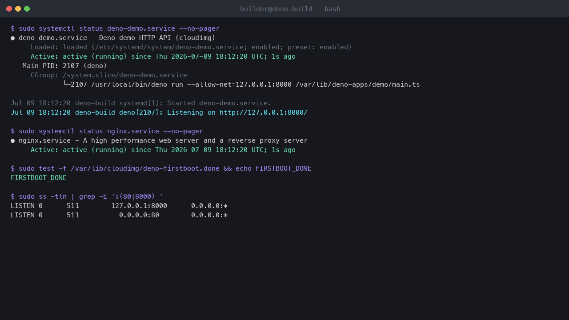Open the http://127.0.0.1:8000/ URL
The width and height of the screenshot is (569, 320).
point(264,112)
